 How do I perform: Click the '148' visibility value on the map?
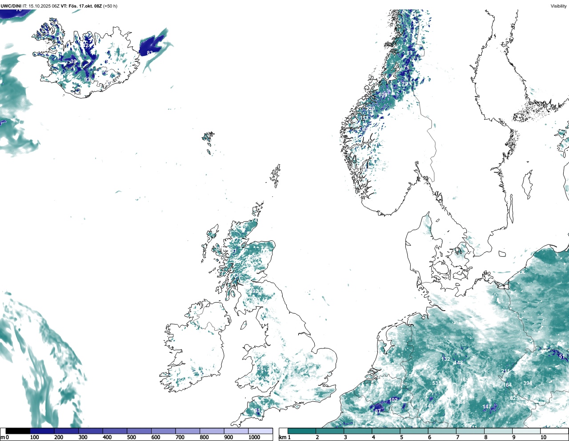point(458,363)
